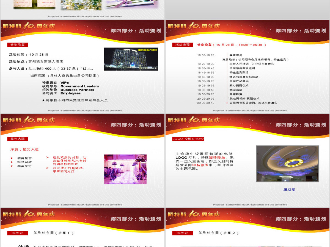The width and height of the screenshot is (330, 247).
Task: Click the LIANZHONG MEDIA footer under the 模拟图 slide
Action: point(250,205)
